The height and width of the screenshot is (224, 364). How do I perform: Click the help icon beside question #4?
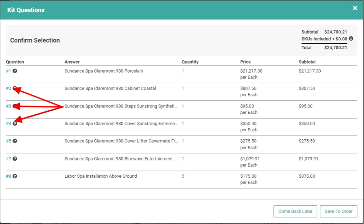pyautogui.click(x=15, y=124)
